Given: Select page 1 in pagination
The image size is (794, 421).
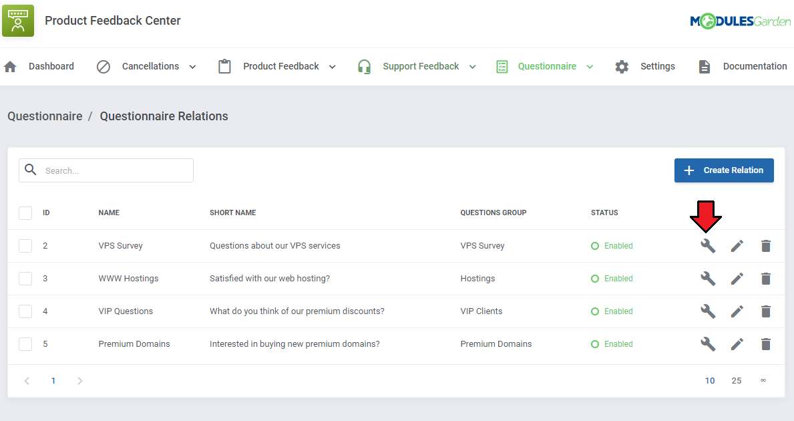Looking at the screenshot, I should tap(53, 380).
